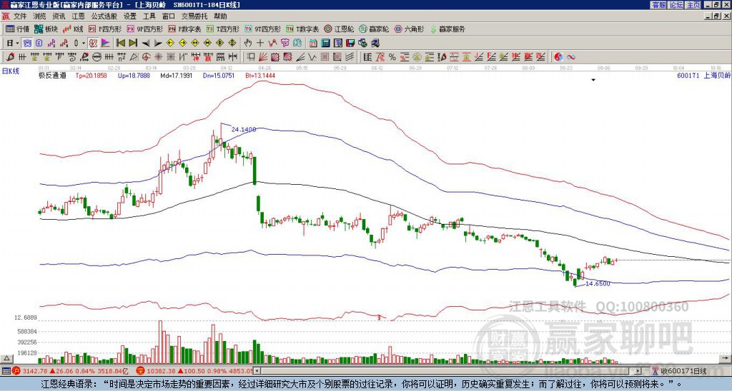Click the 极反通道 indicator name
Viewport: 732px width, 391px height.
52,75
